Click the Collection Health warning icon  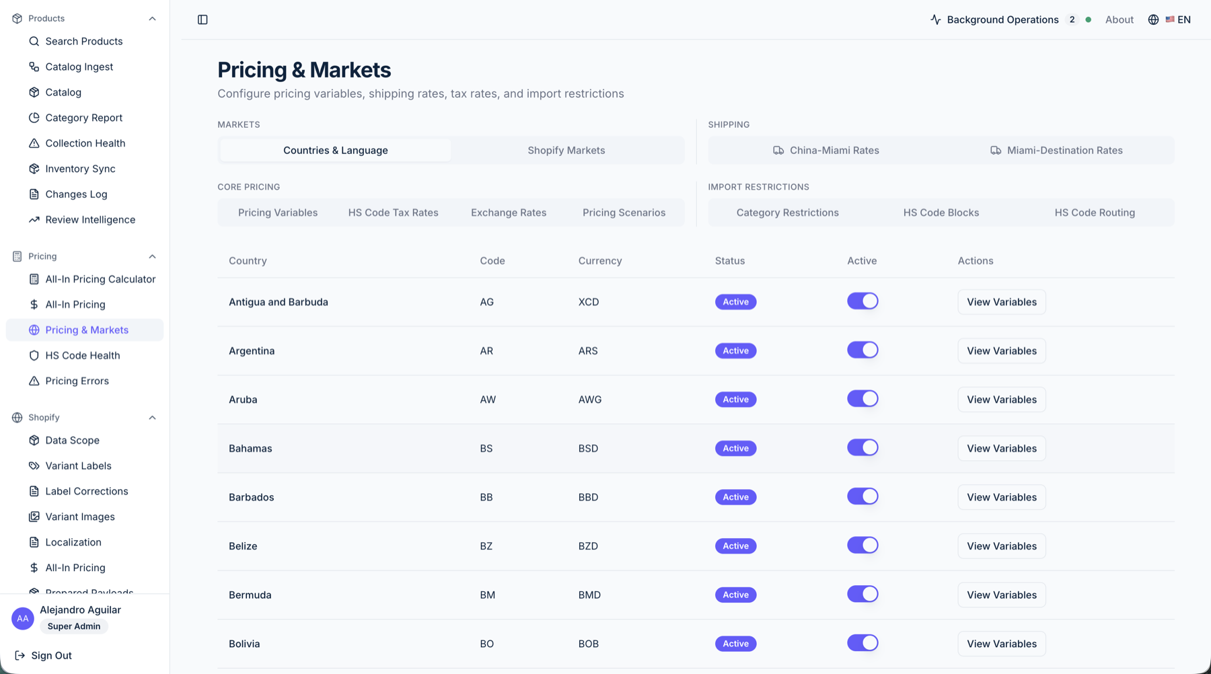(x=34, y=143)
